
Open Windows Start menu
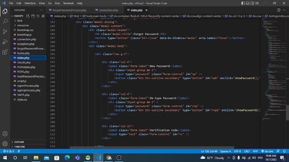tap(5, 157)
